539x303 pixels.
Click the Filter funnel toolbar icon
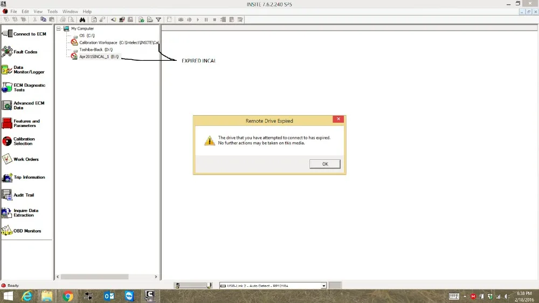click(158, 19)
